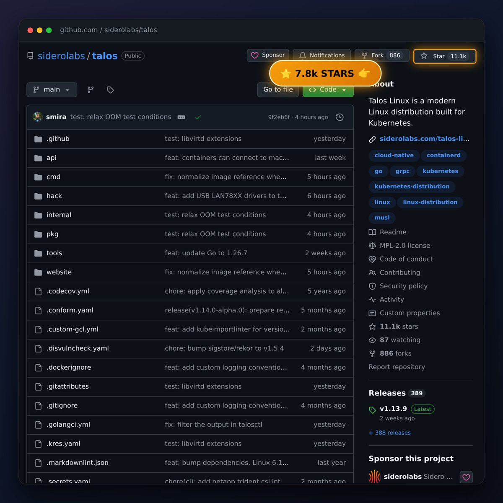
Task: Open the Notifications button
Action: (322, 55)
